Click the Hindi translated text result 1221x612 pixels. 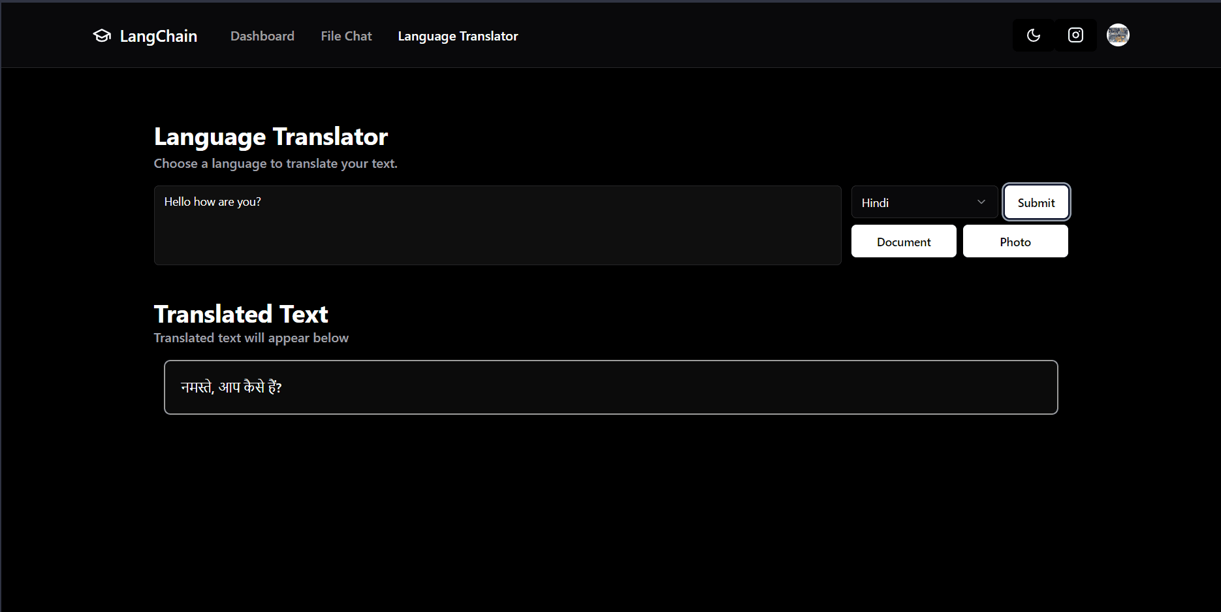231,387
